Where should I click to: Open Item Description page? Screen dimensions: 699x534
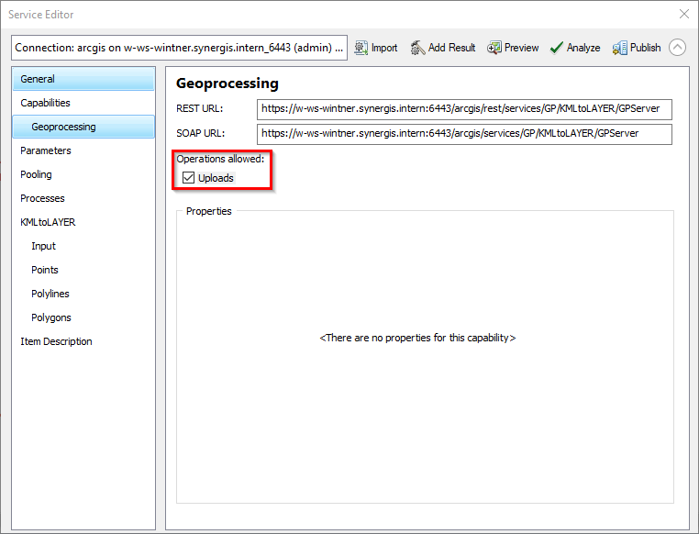coord(56,341)
